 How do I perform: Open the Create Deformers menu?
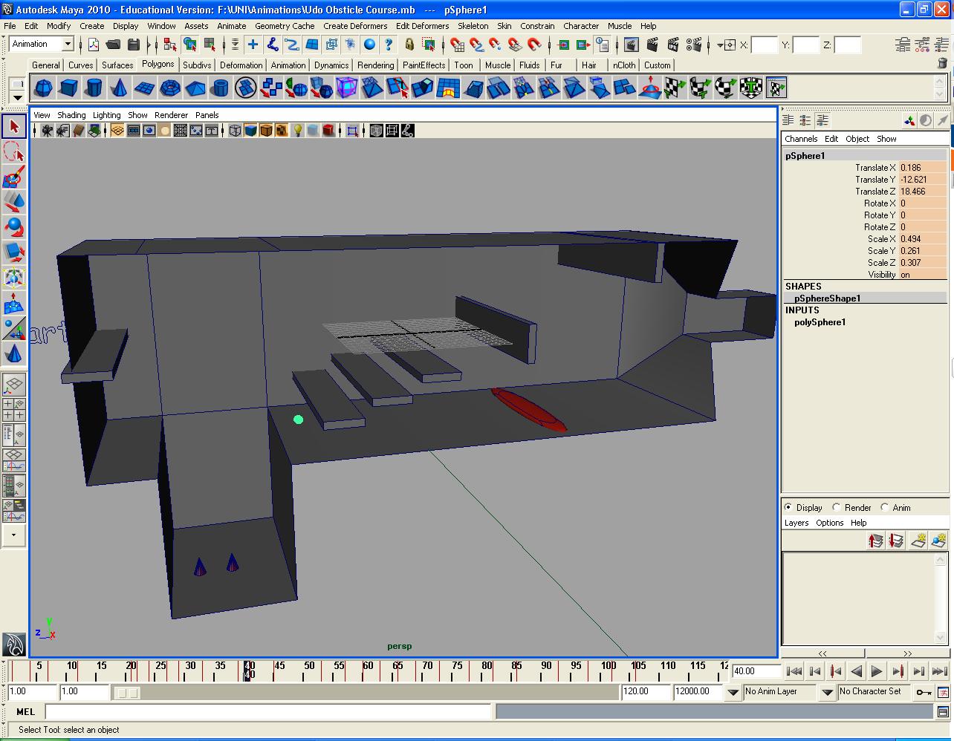[355, 25]
